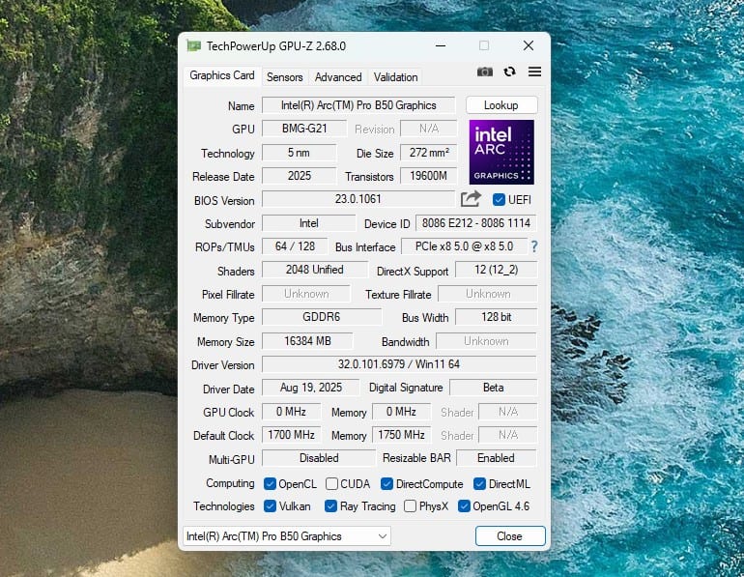744x577 pixels.
Task: Click the GPU-Z title bar app icon
Action: point(193,46)
